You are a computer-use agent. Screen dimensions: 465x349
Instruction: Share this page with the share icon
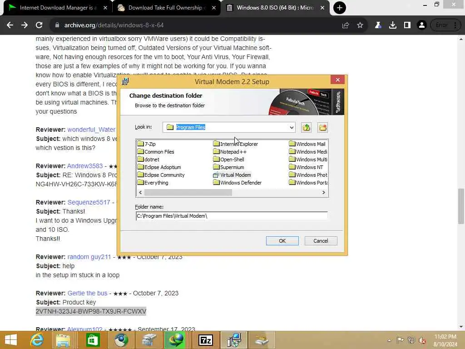[x=346, y=25]
